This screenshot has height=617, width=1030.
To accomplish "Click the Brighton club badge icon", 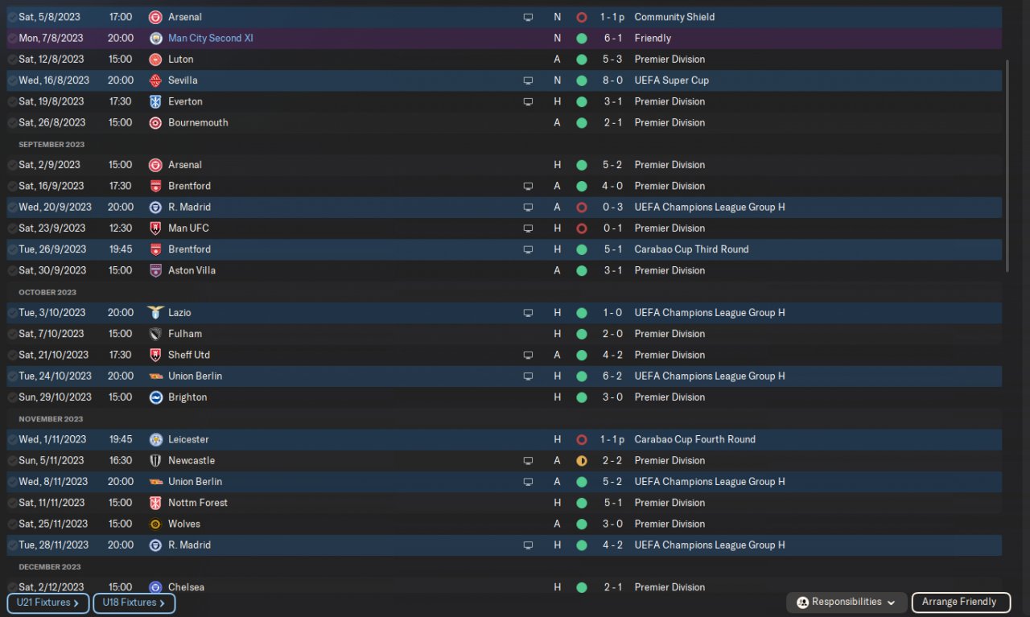I will tap(155, 397).
